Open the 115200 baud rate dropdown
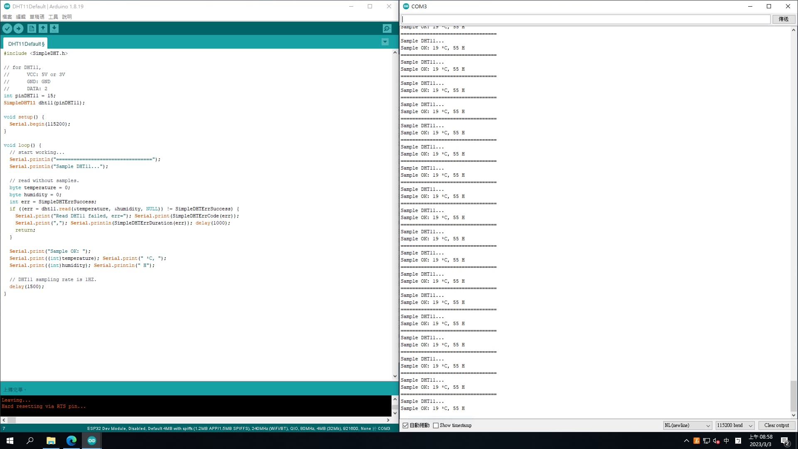798x449 pixels. tap(735, 425)
